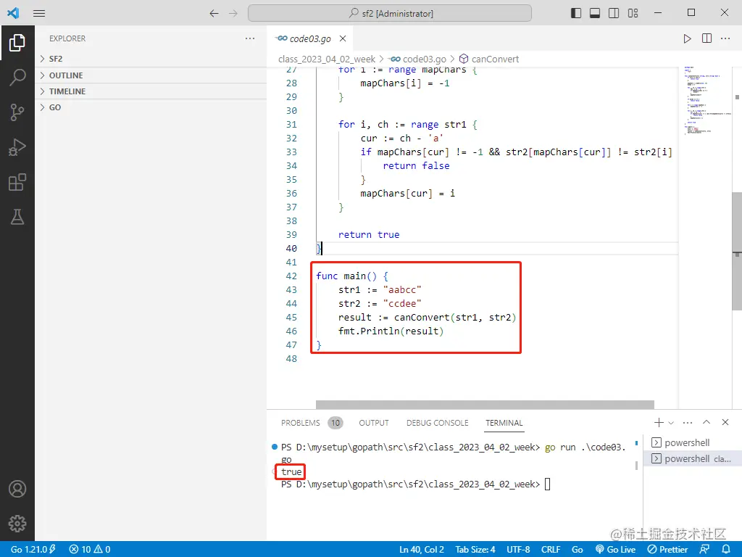
Task: Split the editor to the right
Action: tap(706, 38)
